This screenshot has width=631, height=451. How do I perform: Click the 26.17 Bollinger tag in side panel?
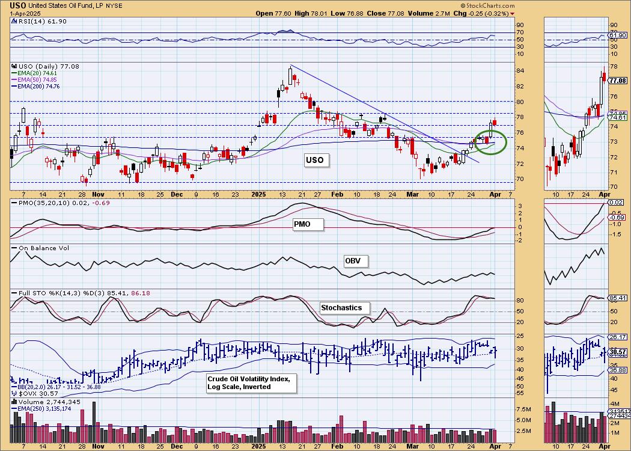tap(618, 337)
